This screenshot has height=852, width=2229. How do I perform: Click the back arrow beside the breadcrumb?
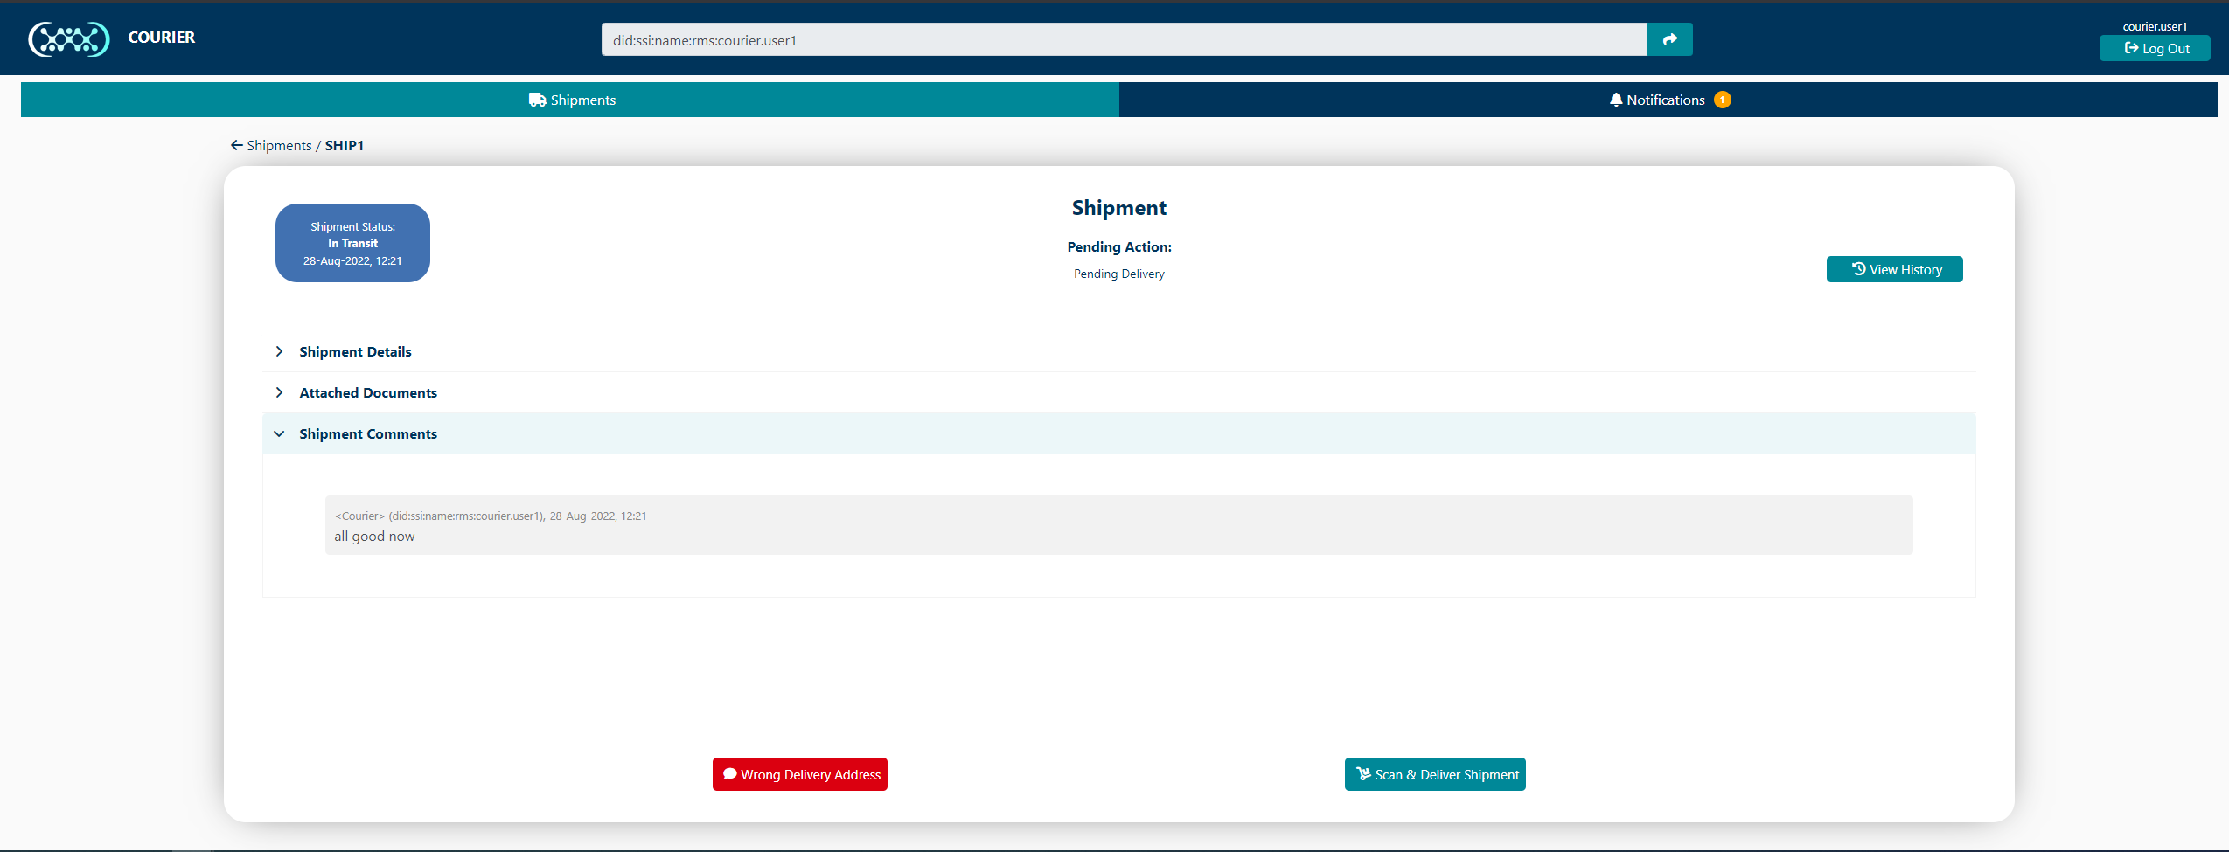pos(236,144)
